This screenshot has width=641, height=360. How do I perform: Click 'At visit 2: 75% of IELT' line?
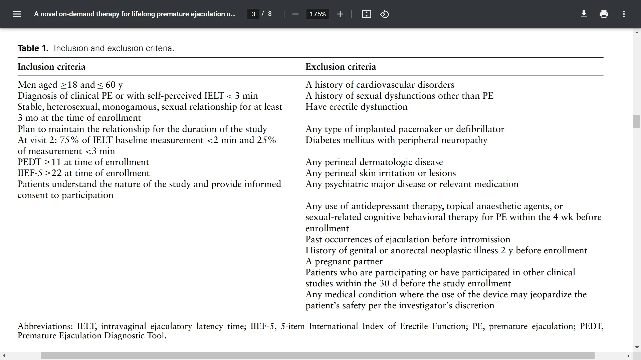147,140
